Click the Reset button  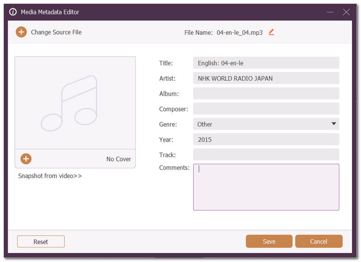tap(41, 242)
